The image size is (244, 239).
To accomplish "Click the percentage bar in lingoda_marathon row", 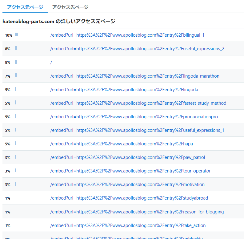I will click(x=16, y=75).
